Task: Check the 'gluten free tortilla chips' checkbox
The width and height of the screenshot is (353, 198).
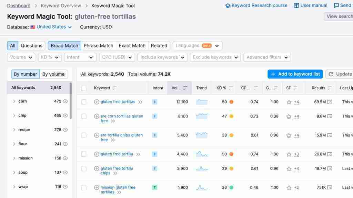Action: click(84, 168)
